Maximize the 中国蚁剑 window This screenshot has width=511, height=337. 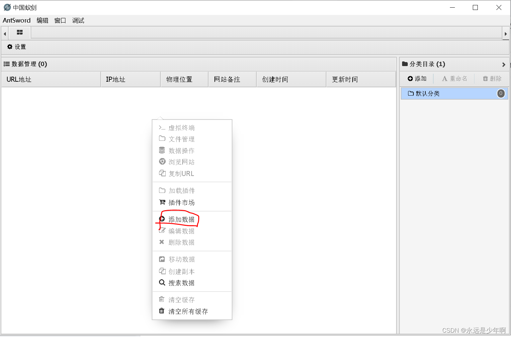pyautogui.click(x=475, y=7)
